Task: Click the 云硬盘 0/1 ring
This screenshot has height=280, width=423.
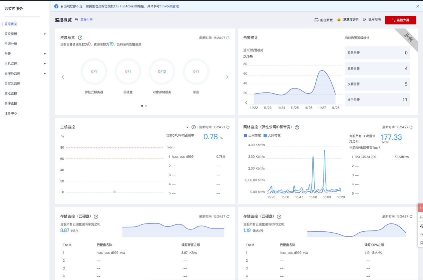Action: (128, 71)
